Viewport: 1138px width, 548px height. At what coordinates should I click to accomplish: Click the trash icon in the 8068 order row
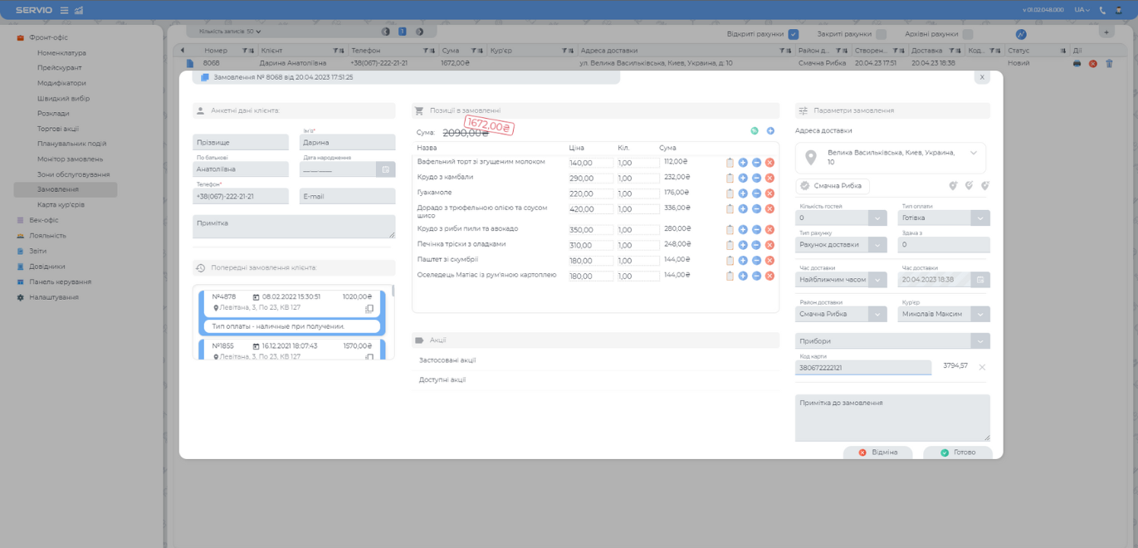coord(1109,63)
